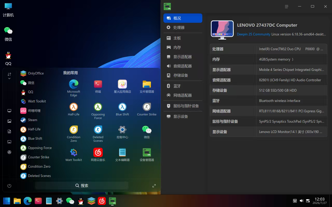Viewport: 332px width, 207px height.
Task: Click the volume icon in system tray
Action: 301,201
